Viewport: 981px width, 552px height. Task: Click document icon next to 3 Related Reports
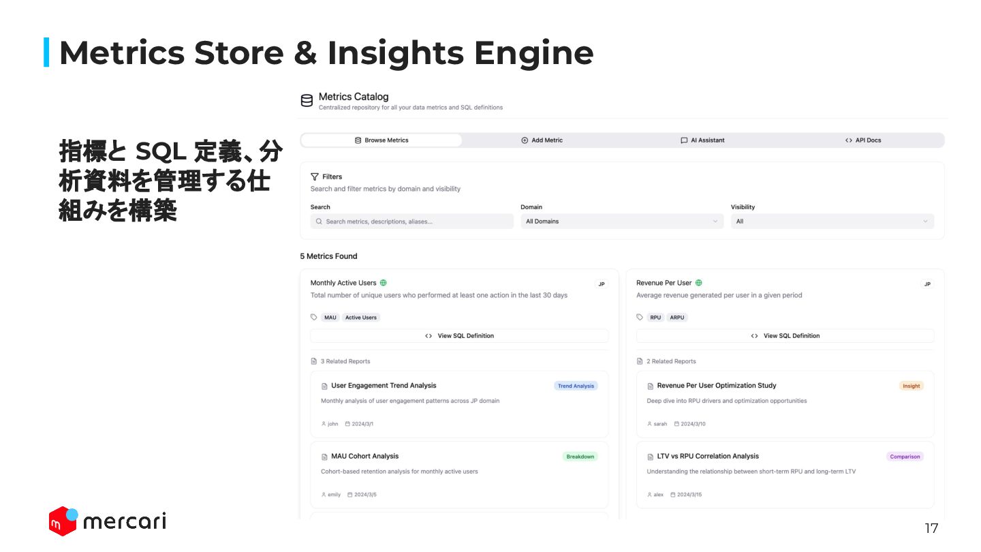[x=314, y=361]
